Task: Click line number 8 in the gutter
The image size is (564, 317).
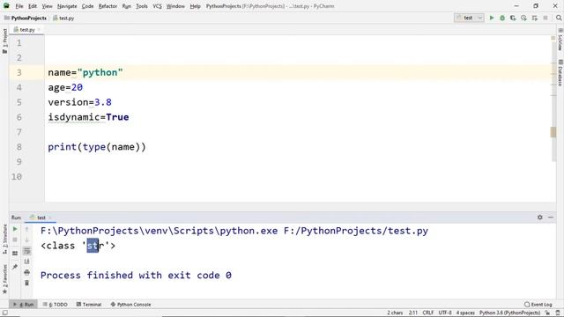Action: (x=19, y=147)
